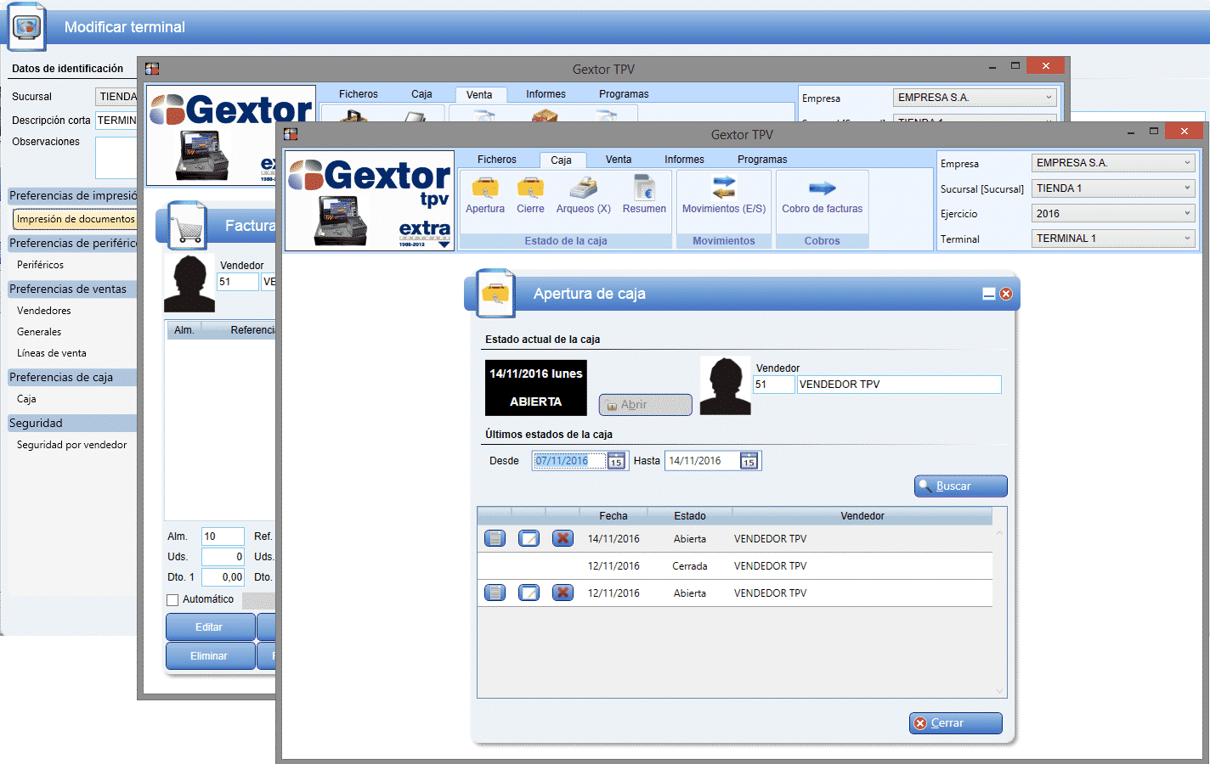Screen dimensions: 1210x764
Task: Click the disabled Abrir button
Action: (645, 405)
